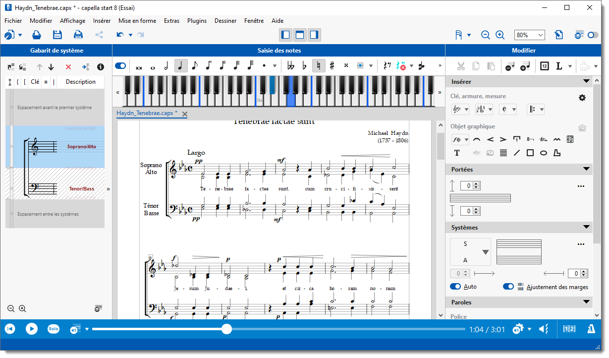
Task: Open the Plugins menu
Action: tap(197, 21)
